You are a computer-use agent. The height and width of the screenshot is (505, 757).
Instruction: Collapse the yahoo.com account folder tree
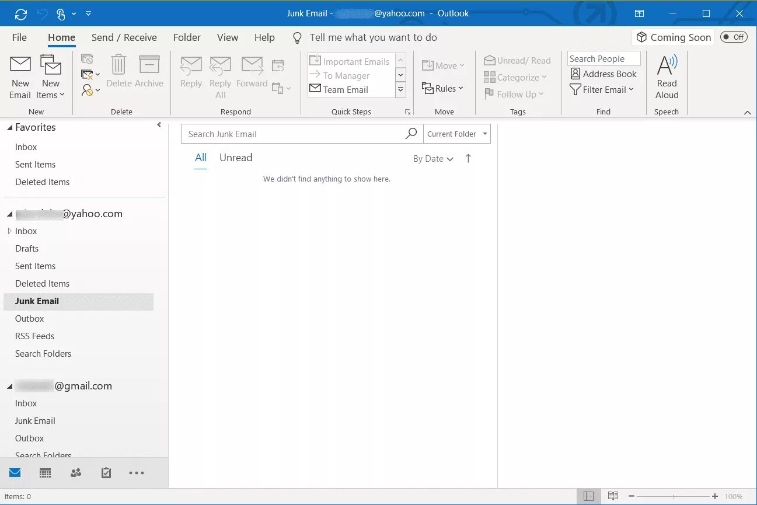(9, 214)
